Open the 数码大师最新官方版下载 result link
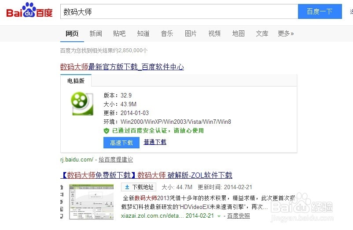 pyautogui.click(x=122, y=67)
